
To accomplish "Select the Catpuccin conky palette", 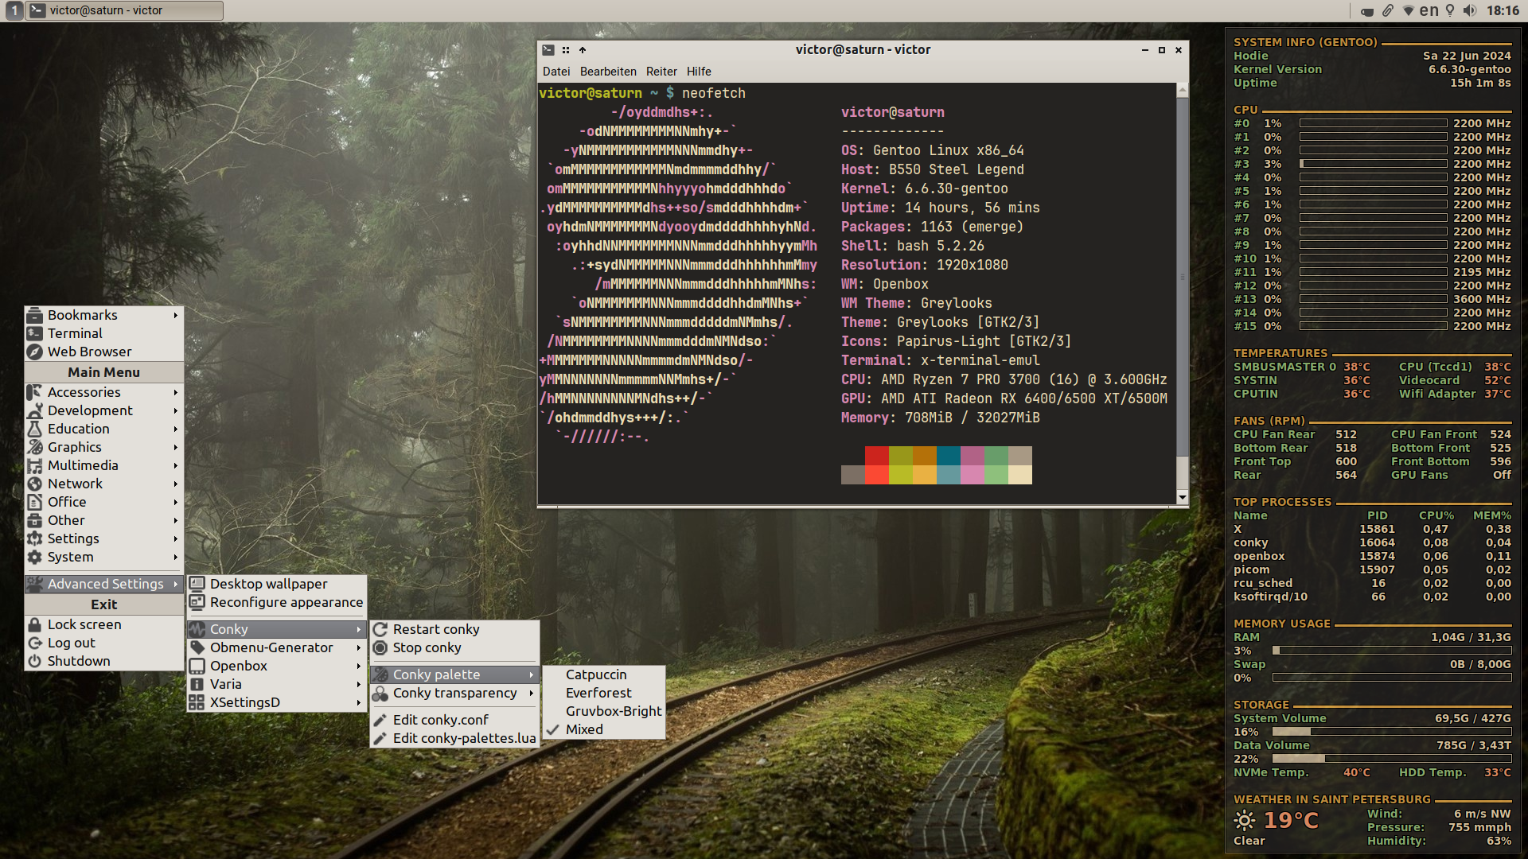I will pyautogui.click(x=596, y=674).
